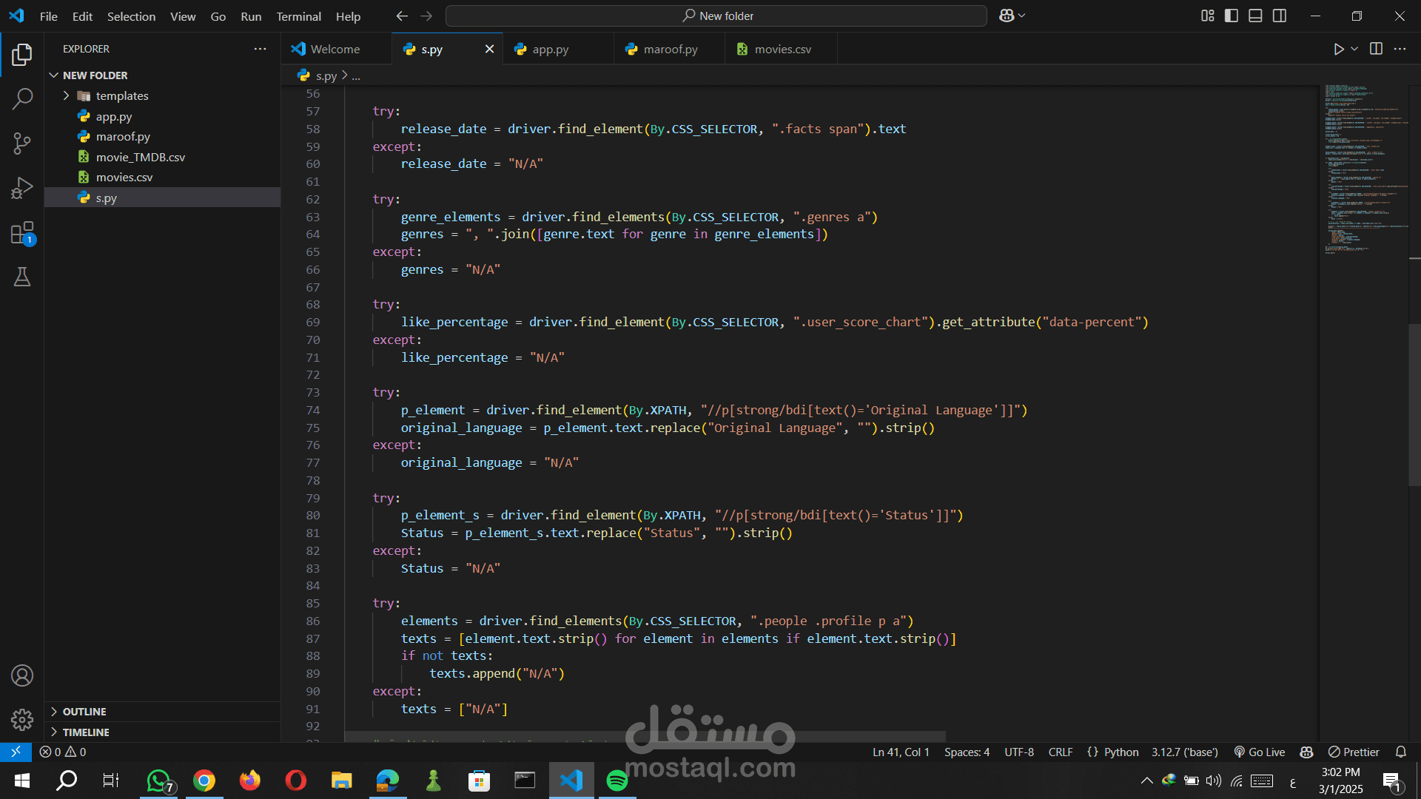Split the editor to the right
The width and height of the screenshot is (1421, 799).
1376,49
